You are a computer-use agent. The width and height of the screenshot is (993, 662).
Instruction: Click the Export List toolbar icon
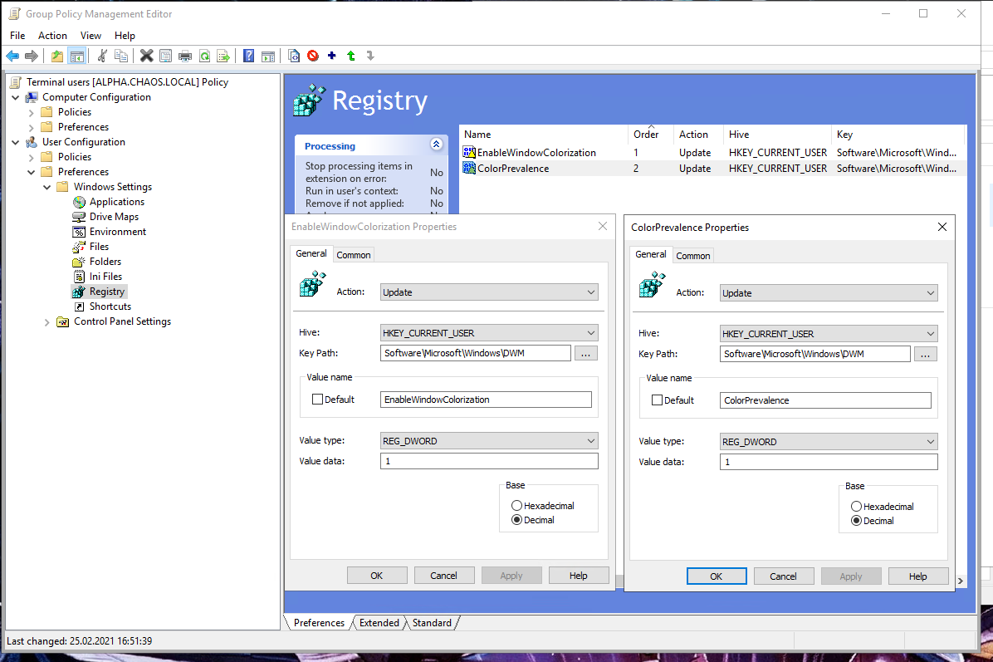click(223, 56)
